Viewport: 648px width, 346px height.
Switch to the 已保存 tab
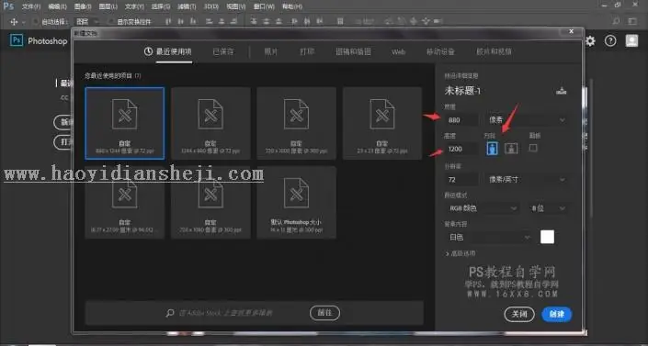(222, 51)
